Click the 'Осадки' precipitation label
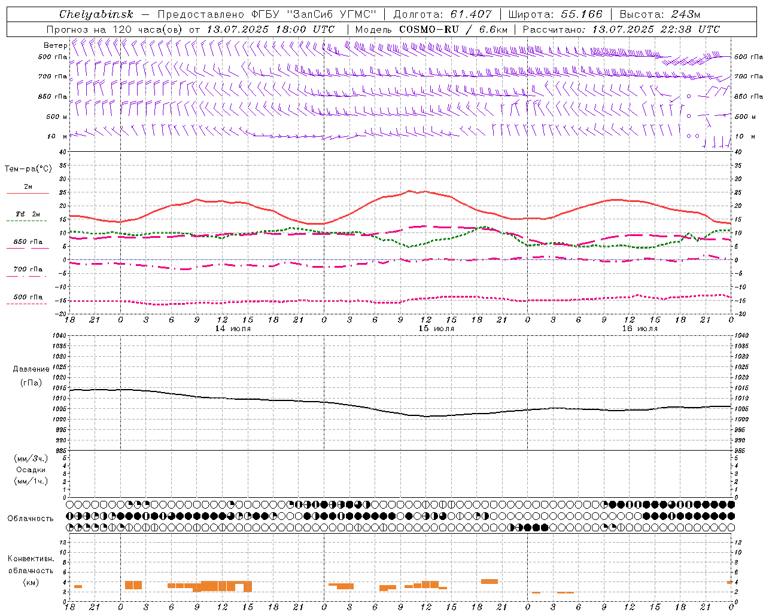 [31, 470]
